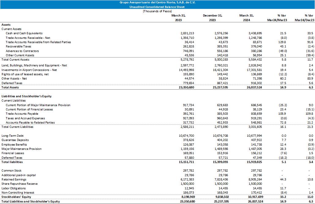The image size is (315, 204).
Task: Click the value 44,928
Action: point(223,109)
